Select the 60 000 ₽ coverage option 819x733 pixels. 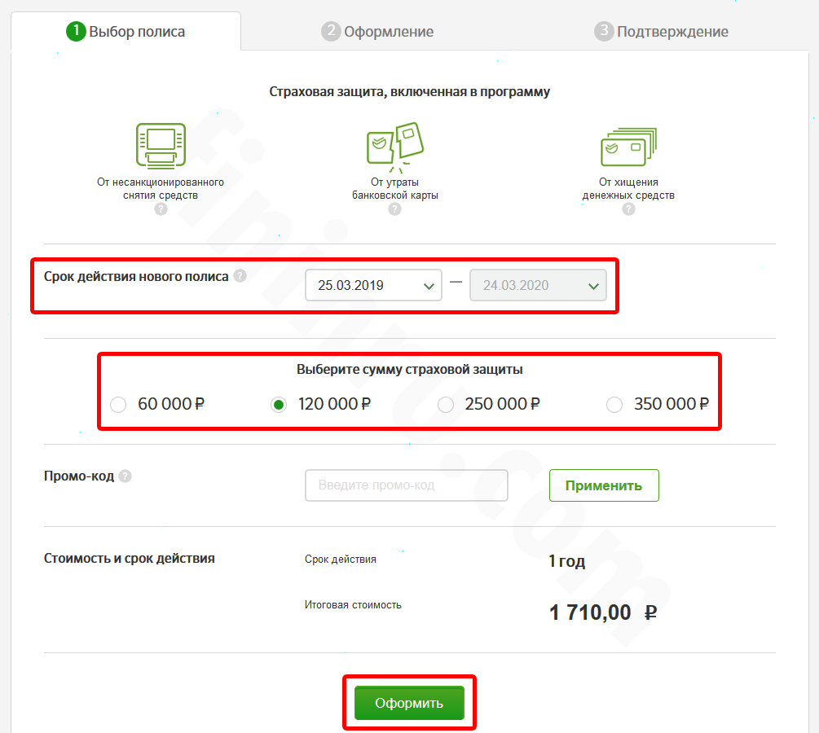118,405
